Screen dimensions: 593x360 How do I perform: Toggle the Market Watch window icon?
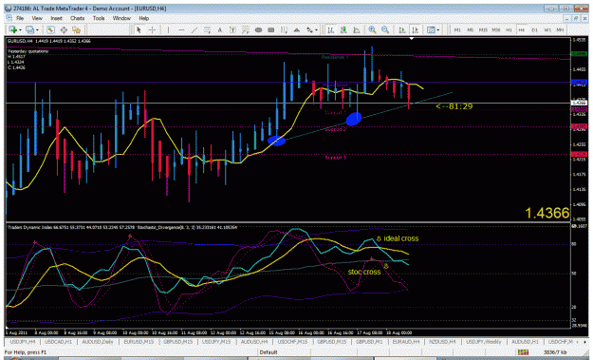point(50,29)
